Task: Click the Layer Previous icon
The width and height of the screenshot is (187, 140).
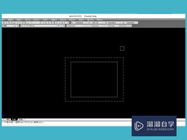Action: 61,26
